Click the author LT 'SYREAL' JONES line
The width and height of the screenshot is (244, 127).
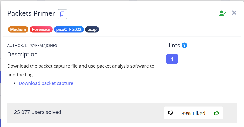32,46
